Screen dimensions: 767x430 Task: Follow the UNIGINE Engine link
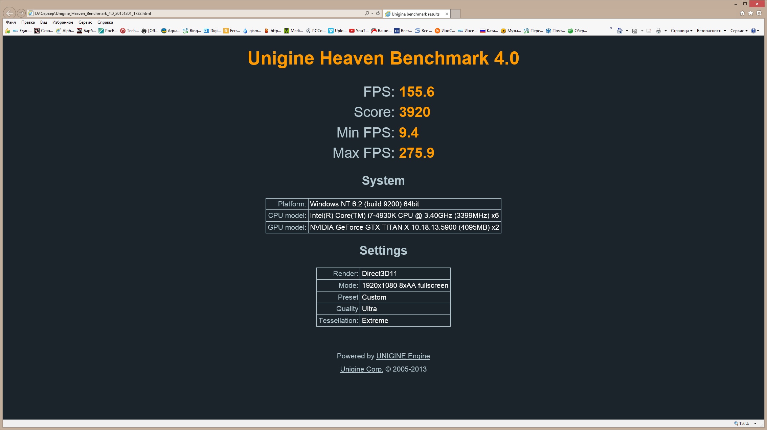(x=403, y=356)
